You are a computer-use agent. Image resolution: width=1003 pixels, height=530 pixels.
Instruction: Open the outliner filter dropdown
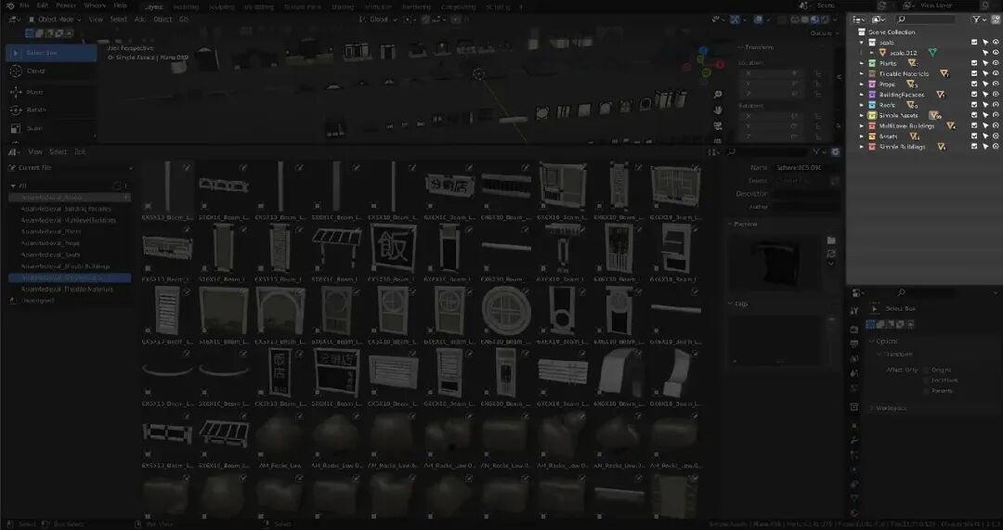click(x=980, y=19)
